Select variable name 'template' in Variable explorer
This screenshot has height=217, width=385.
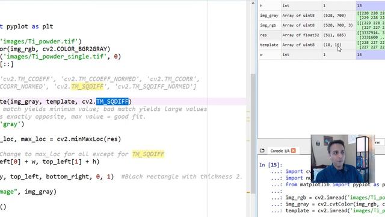[x=269, y=45]
